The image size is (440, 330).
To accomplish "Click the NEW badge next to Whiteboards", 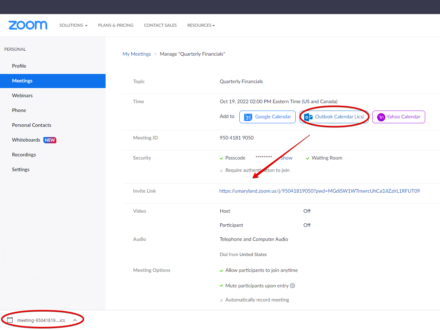I will [50, 140].
